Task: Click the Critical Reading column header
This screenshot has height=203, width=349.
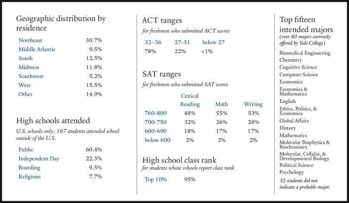Action: point(190,100)
